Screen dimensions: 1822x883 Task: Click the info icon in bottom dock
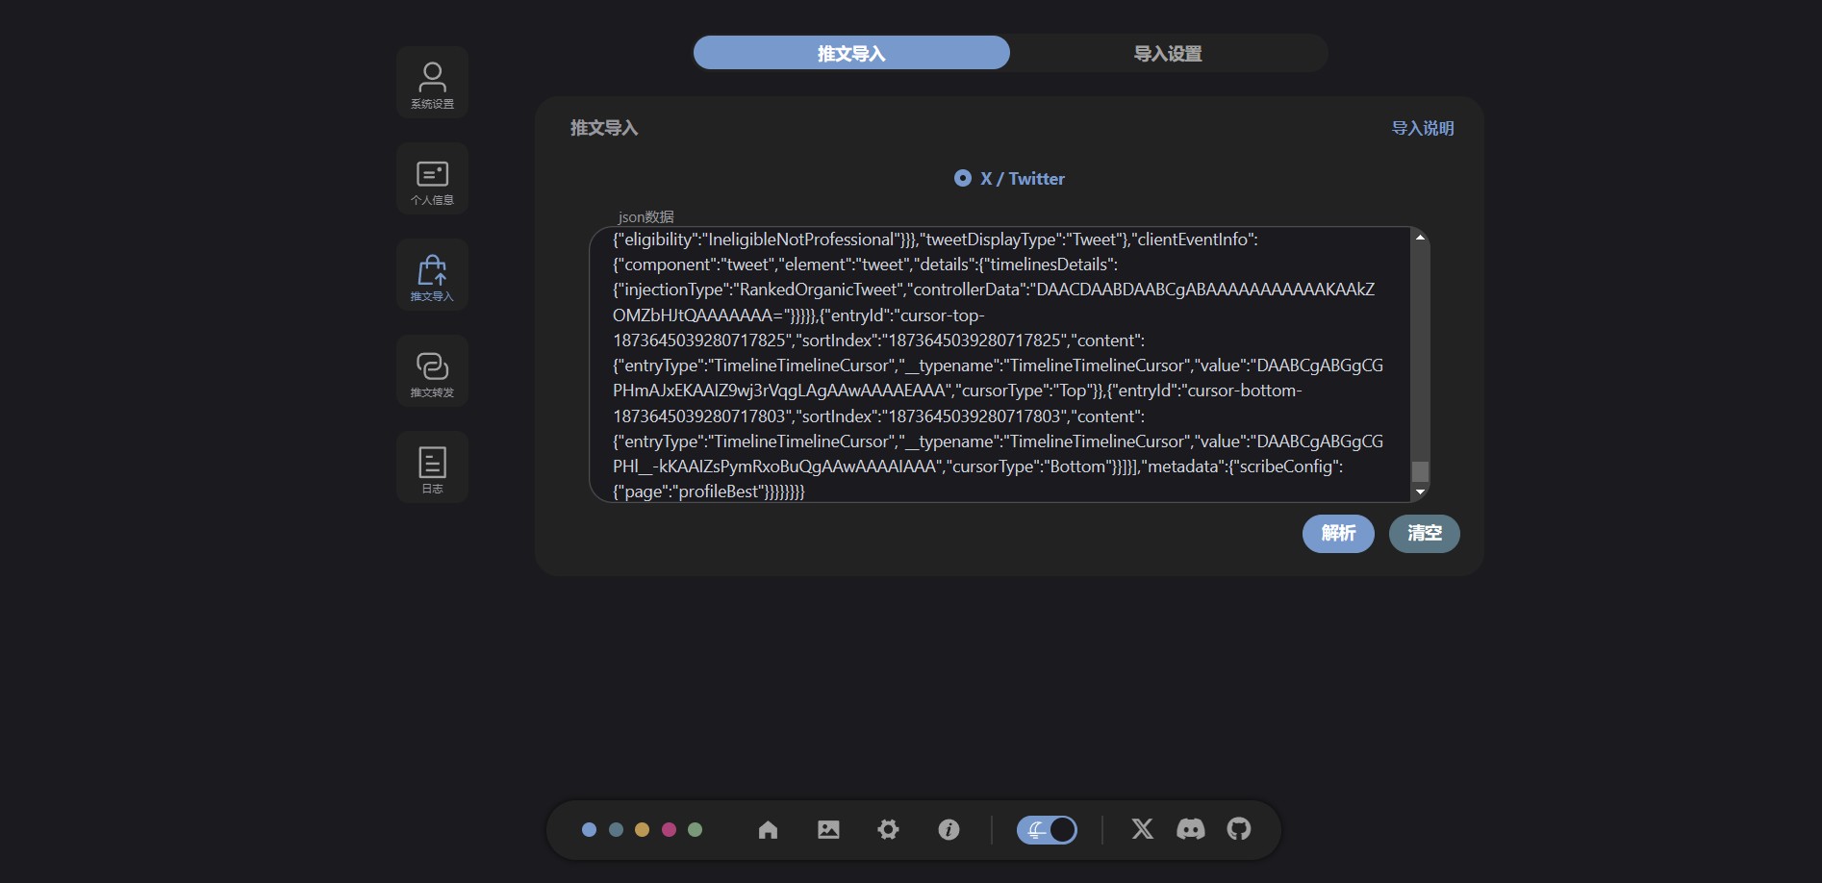point(949,829)
